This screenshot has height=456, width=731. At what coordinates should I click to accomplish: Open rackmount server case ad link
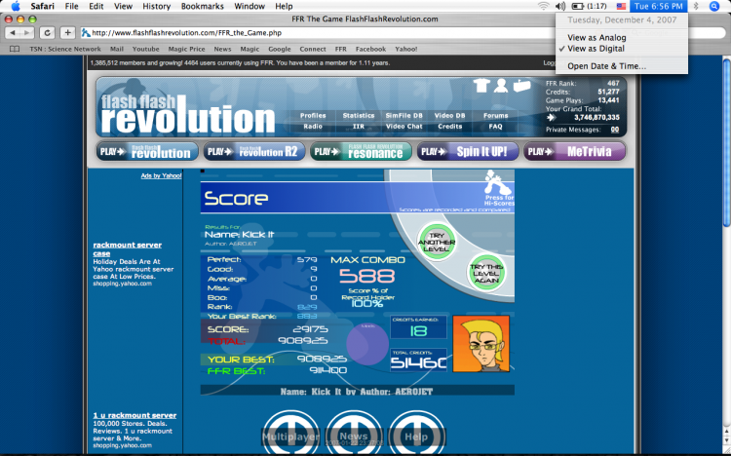(128, 249)
